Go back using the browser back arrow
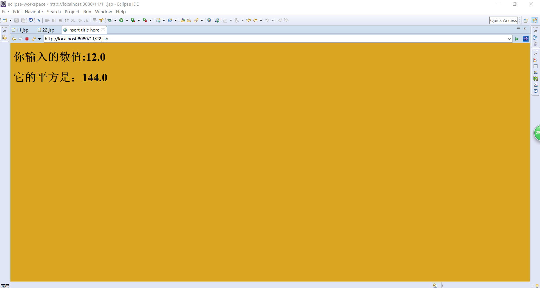Image resolution: width=540 pixels, height=288 pixels. click(x=14, y=39)
